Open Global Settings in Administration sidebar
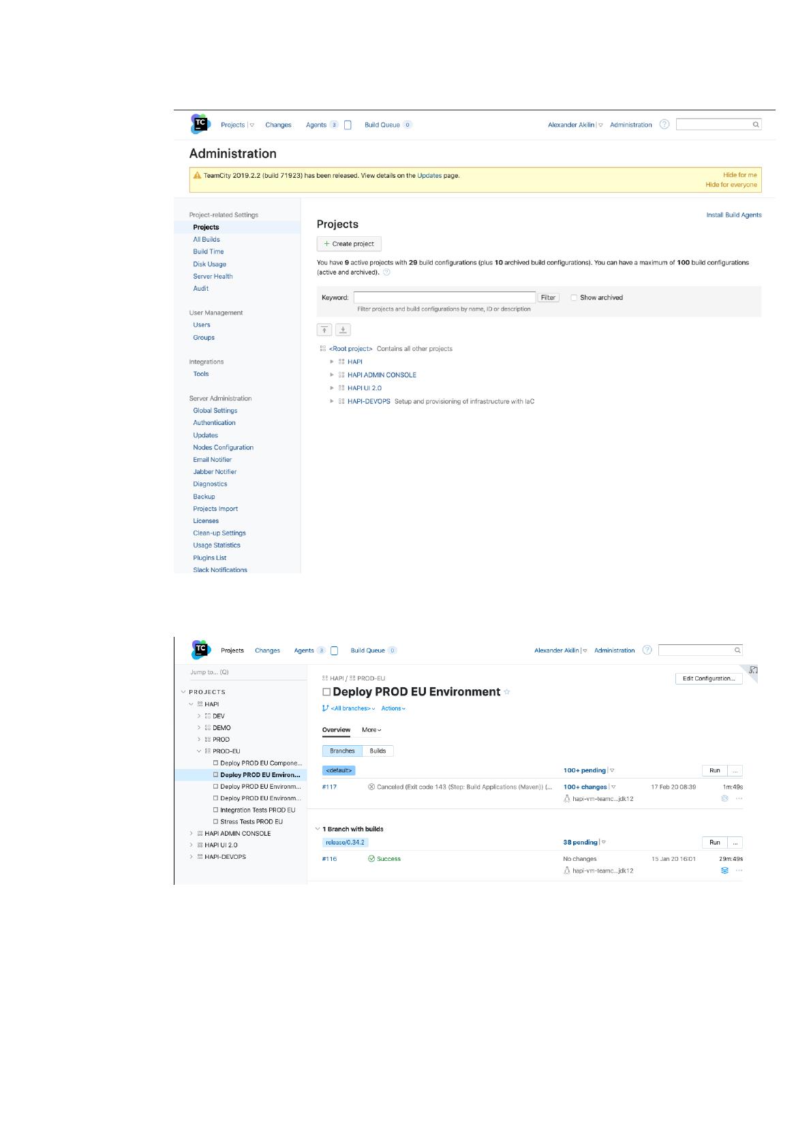811x1147 pixels. tap(215, 411)
